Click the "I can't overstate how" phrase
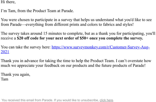Screen dimensions: 156x102 134,61
